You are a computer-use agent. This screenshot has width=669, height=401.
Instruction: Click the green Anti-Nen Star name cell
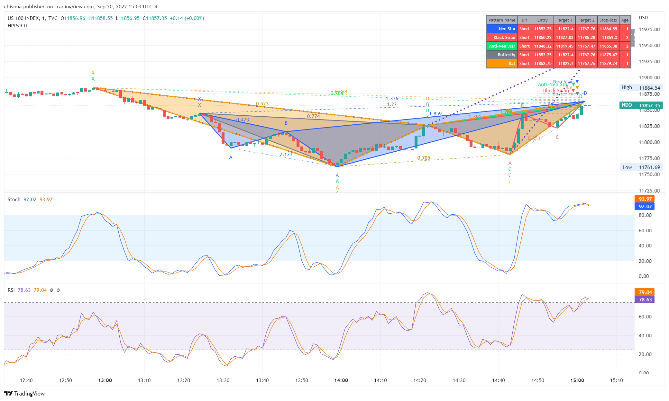(502, 46)
